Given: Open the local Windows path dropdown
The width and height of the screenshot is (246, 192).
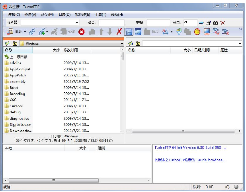Looking at the screenshot, I should (x=122, y=44).
